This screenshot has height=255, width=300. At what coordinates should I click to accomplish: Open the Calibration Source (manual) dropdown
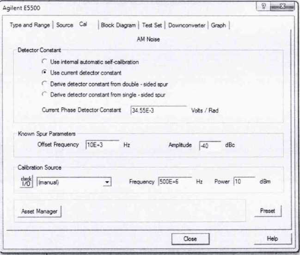pyautogui.click(x=74, y=182)
